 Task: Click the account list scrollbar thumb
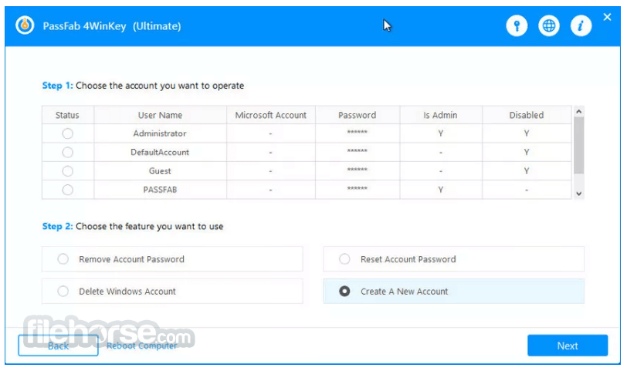pos(578,145)
